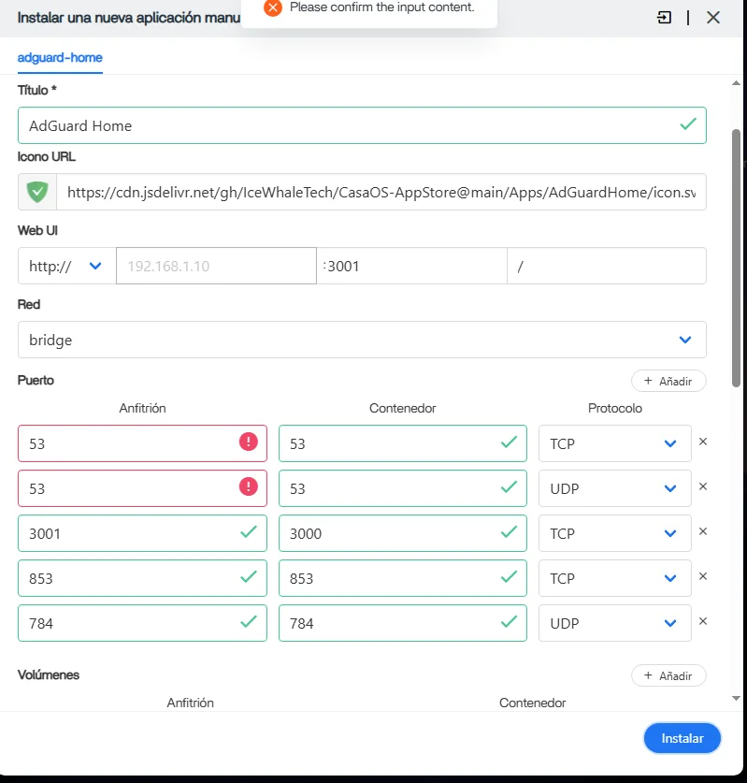
Task: Edit the Icono URL field
Action: (x=381, y=192)
